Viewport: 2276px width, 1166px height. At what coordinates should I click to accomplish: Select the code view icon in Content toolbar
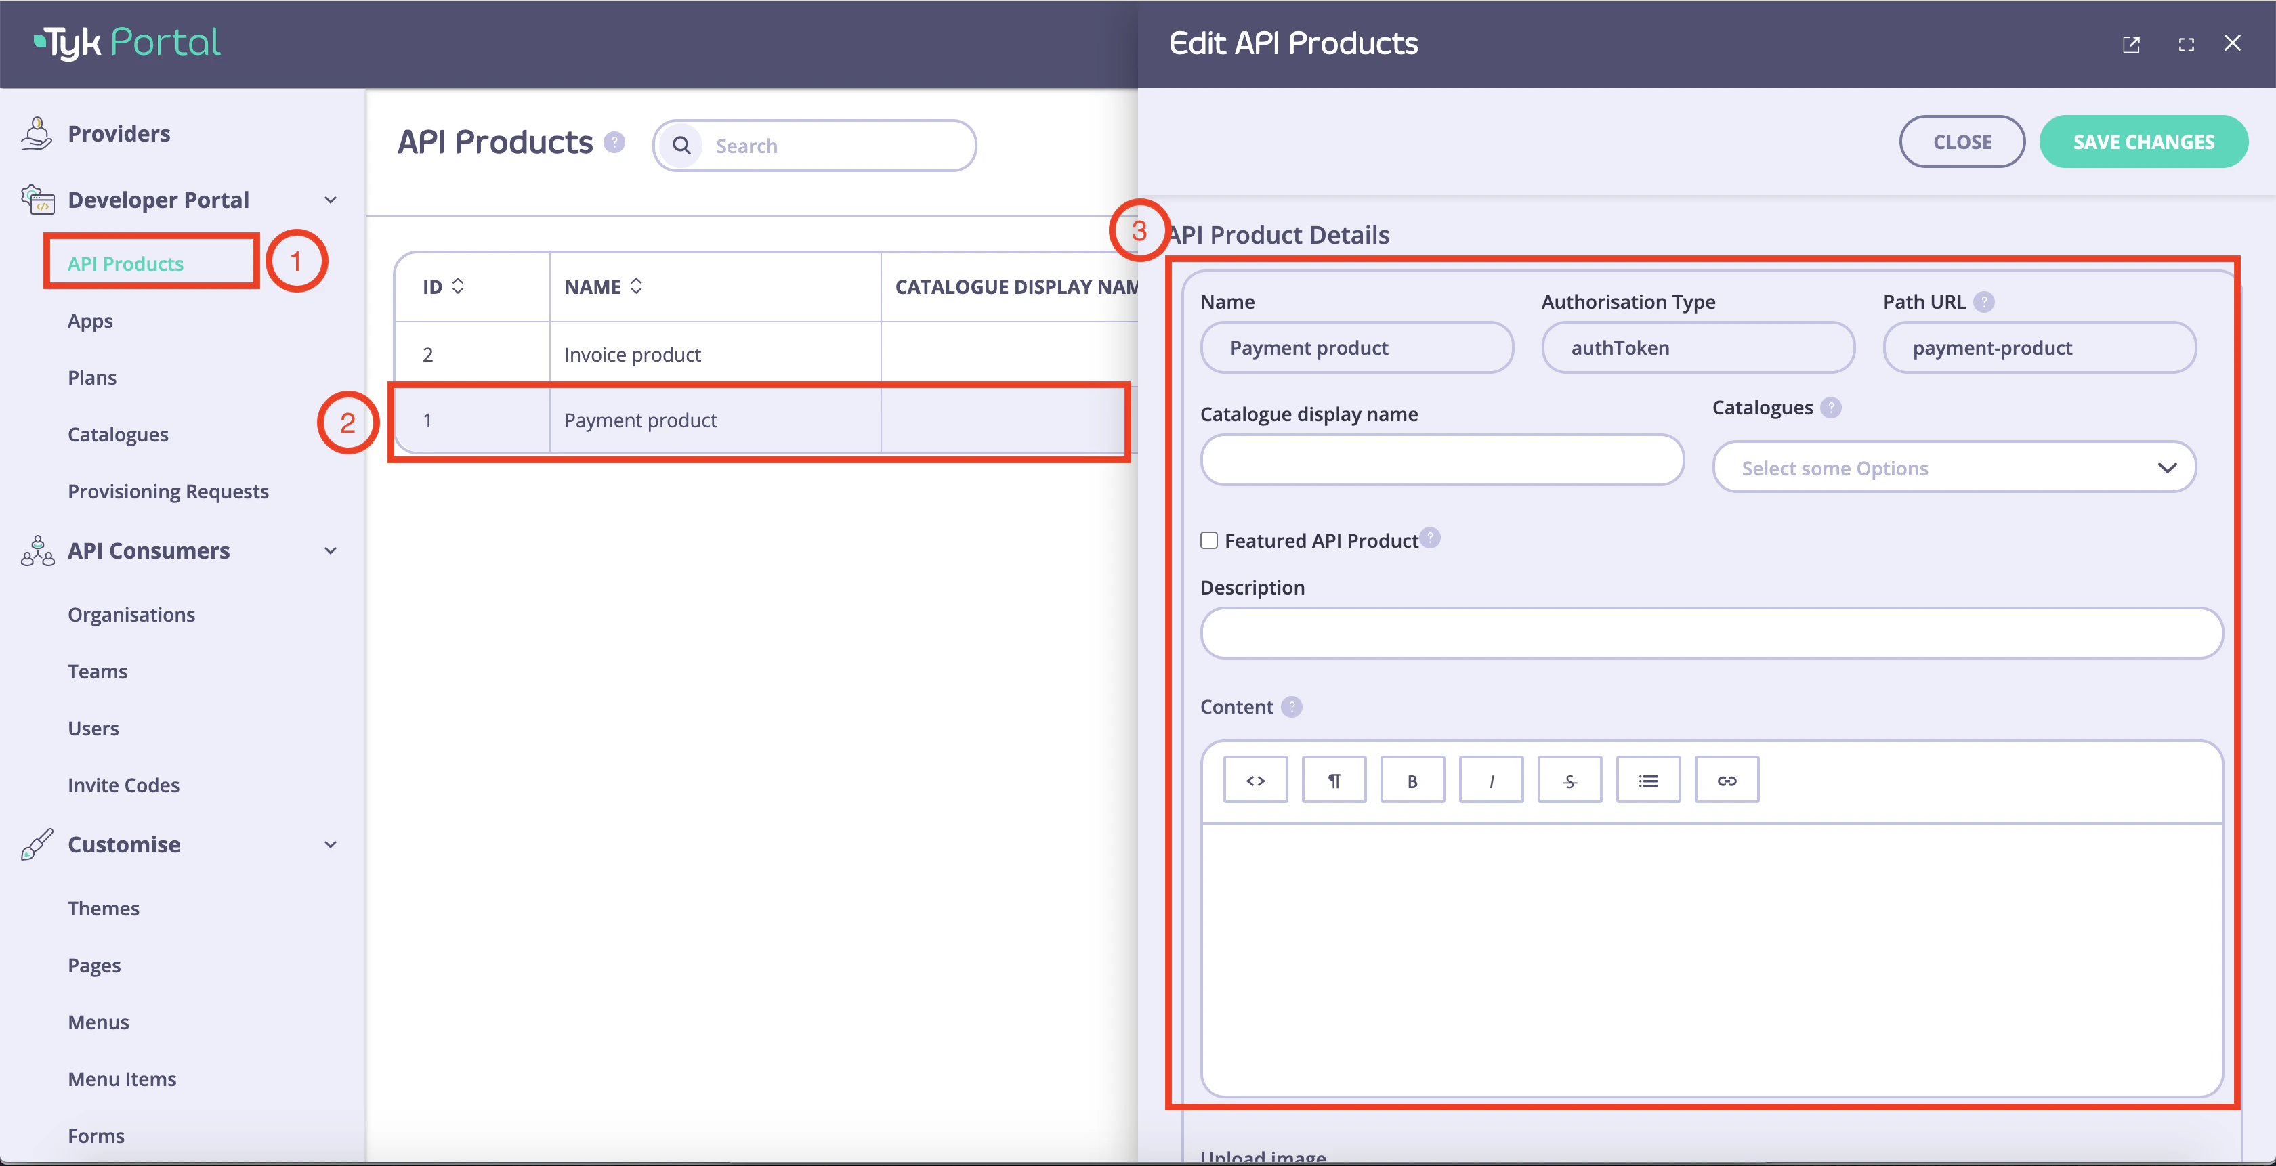point(1255,779)
